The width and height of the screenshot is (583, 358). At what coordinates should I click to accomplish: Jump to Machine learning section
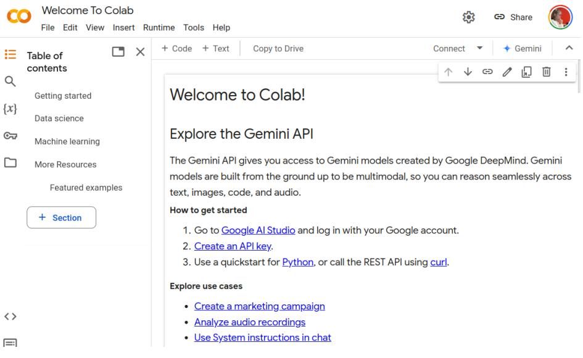point(67,141)
